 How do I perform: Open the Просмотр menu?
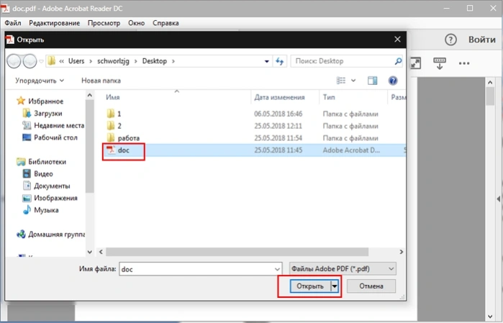point(104,23)
